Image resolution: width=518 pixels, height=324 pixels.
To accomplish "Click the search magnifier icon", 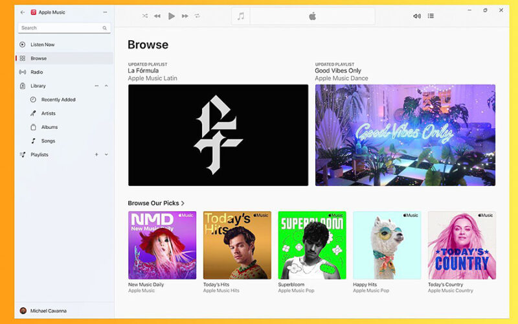I will pos(104,28).
